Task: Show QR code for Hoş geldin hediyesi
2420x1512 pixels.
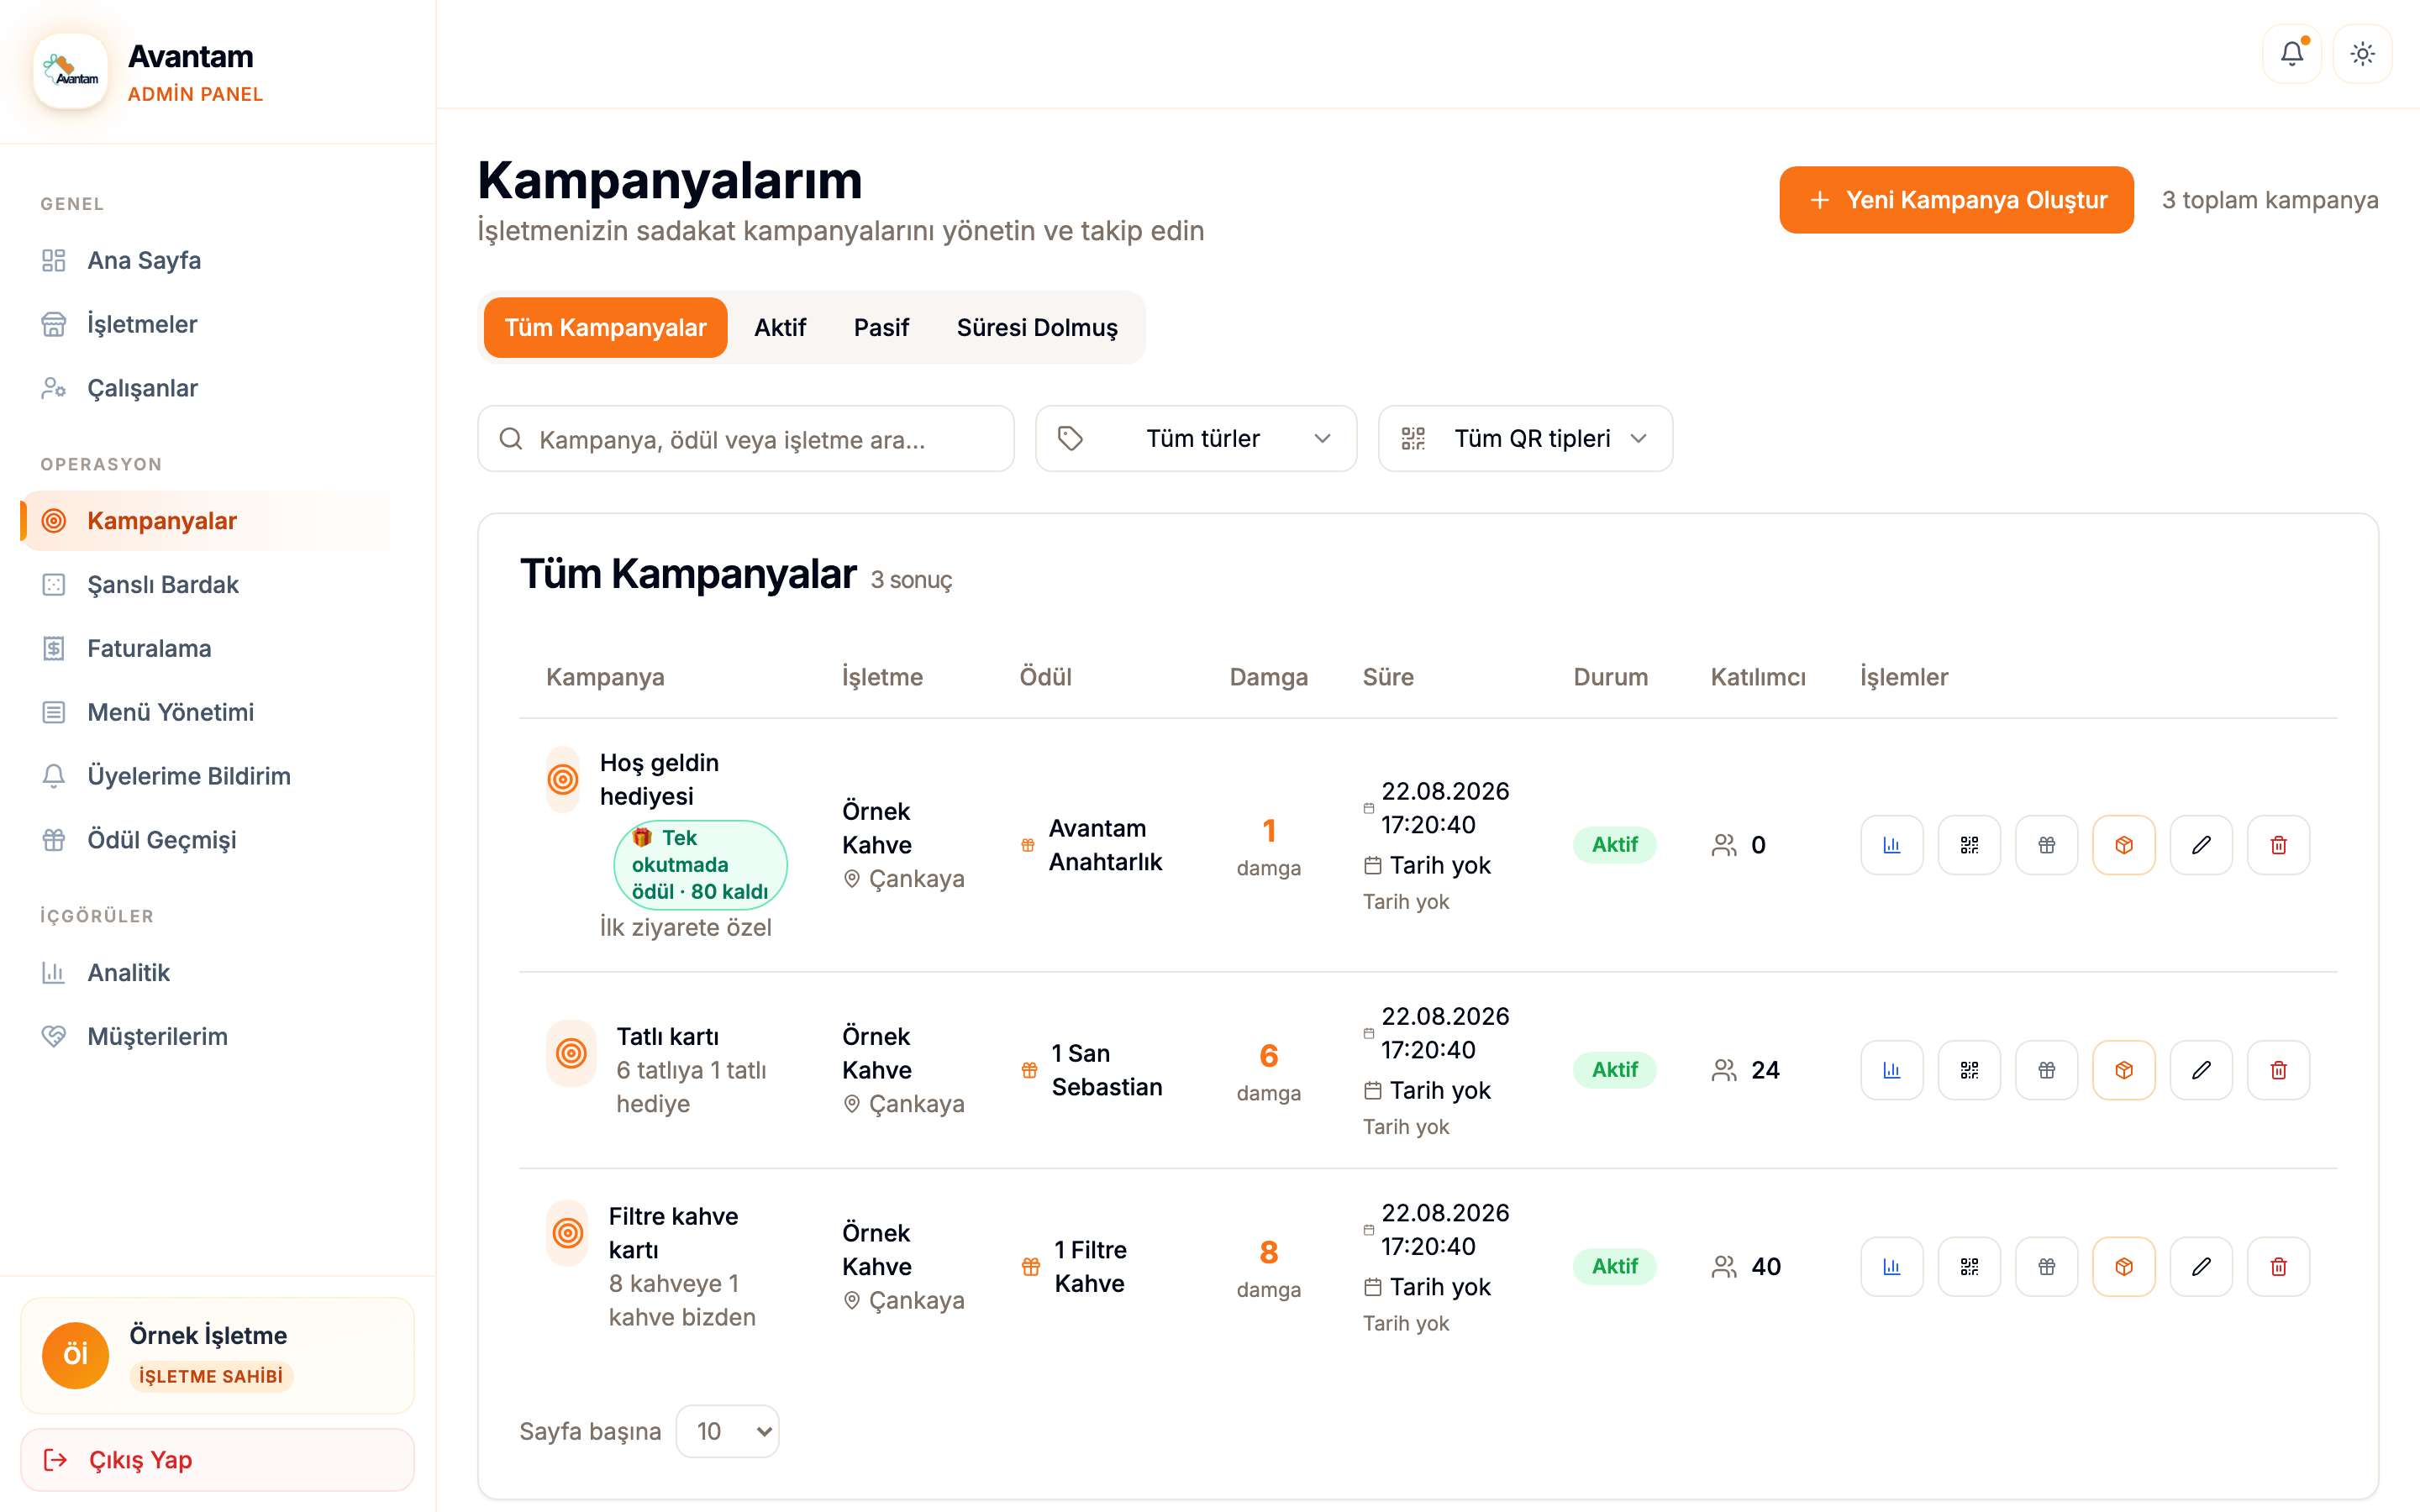Action: (1969, 845)
